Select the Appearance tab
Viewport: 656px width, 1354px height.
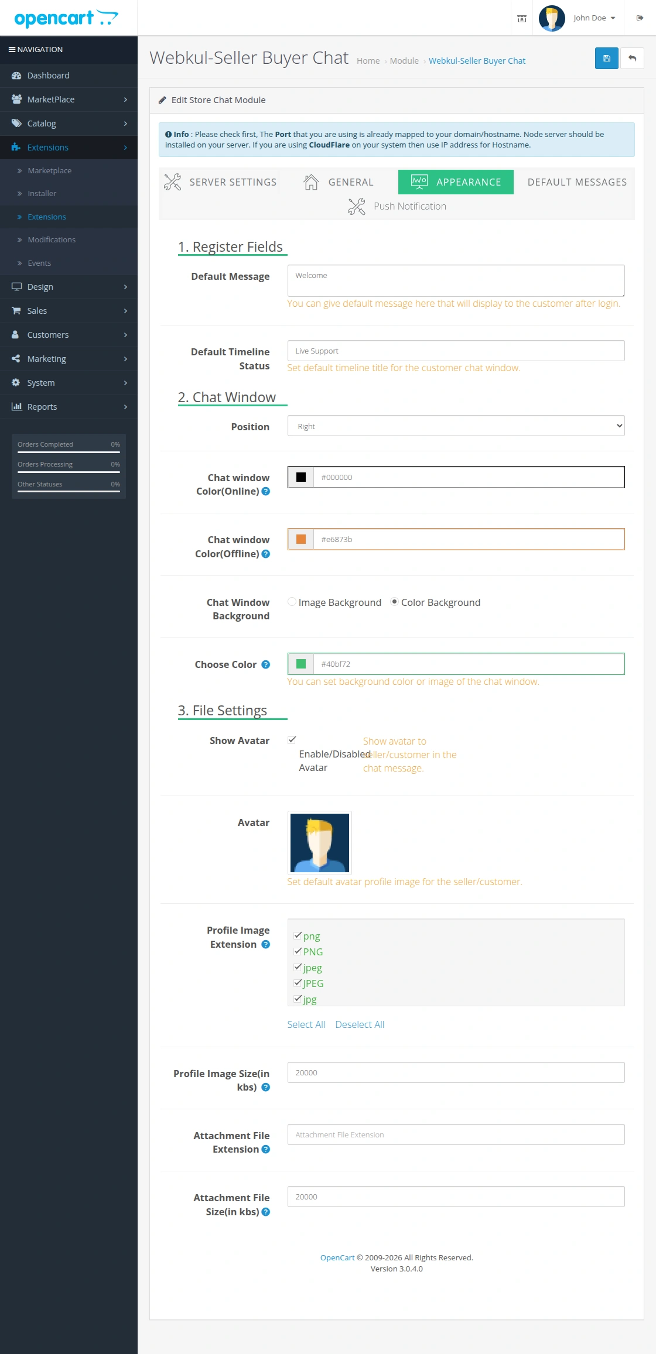coord(456,182)
